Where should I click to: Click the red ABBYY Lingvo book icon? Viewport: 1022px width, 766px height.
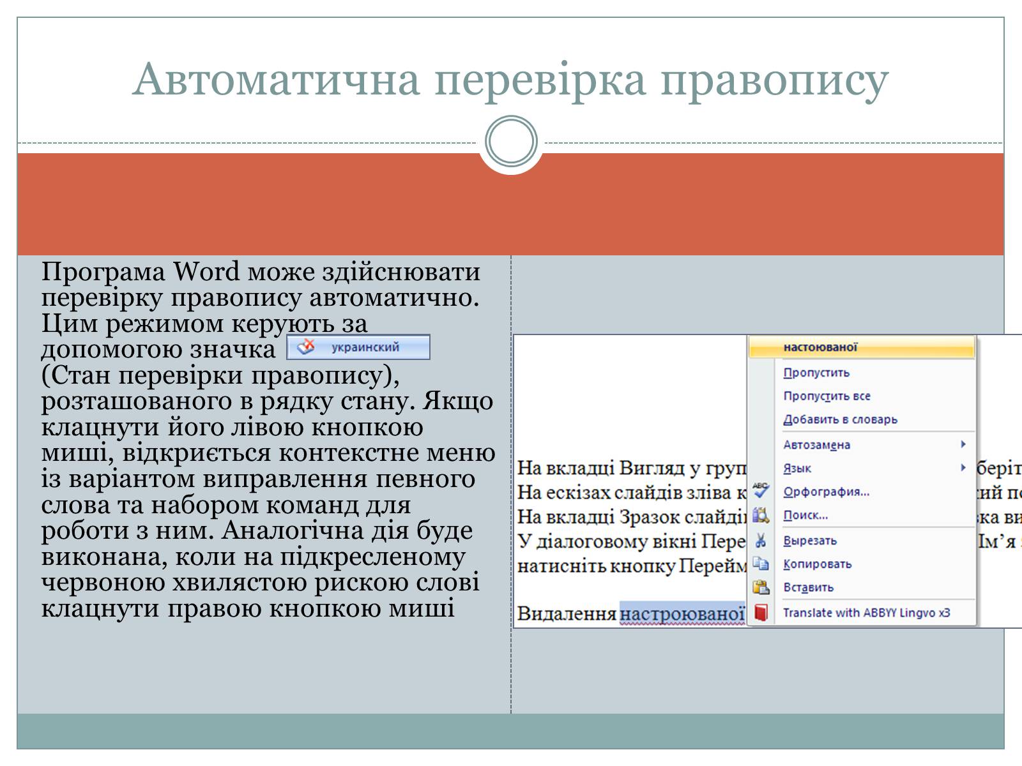pos(761,613)
